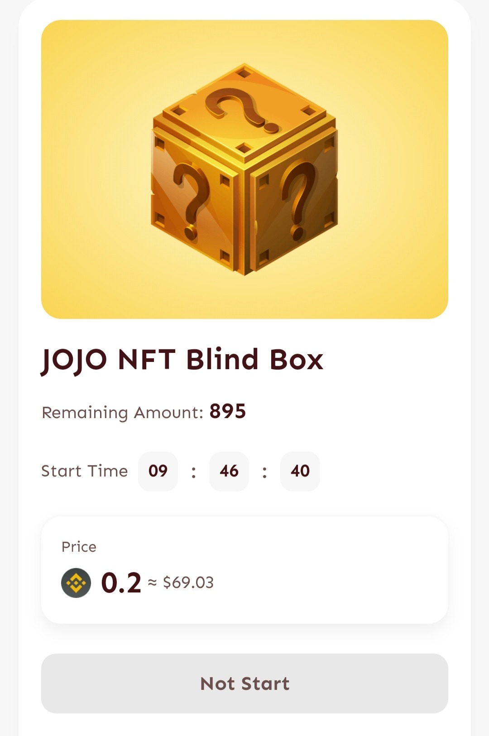Click the countdown hours box showing 09
Screen dimensions: 489x736
158,471
